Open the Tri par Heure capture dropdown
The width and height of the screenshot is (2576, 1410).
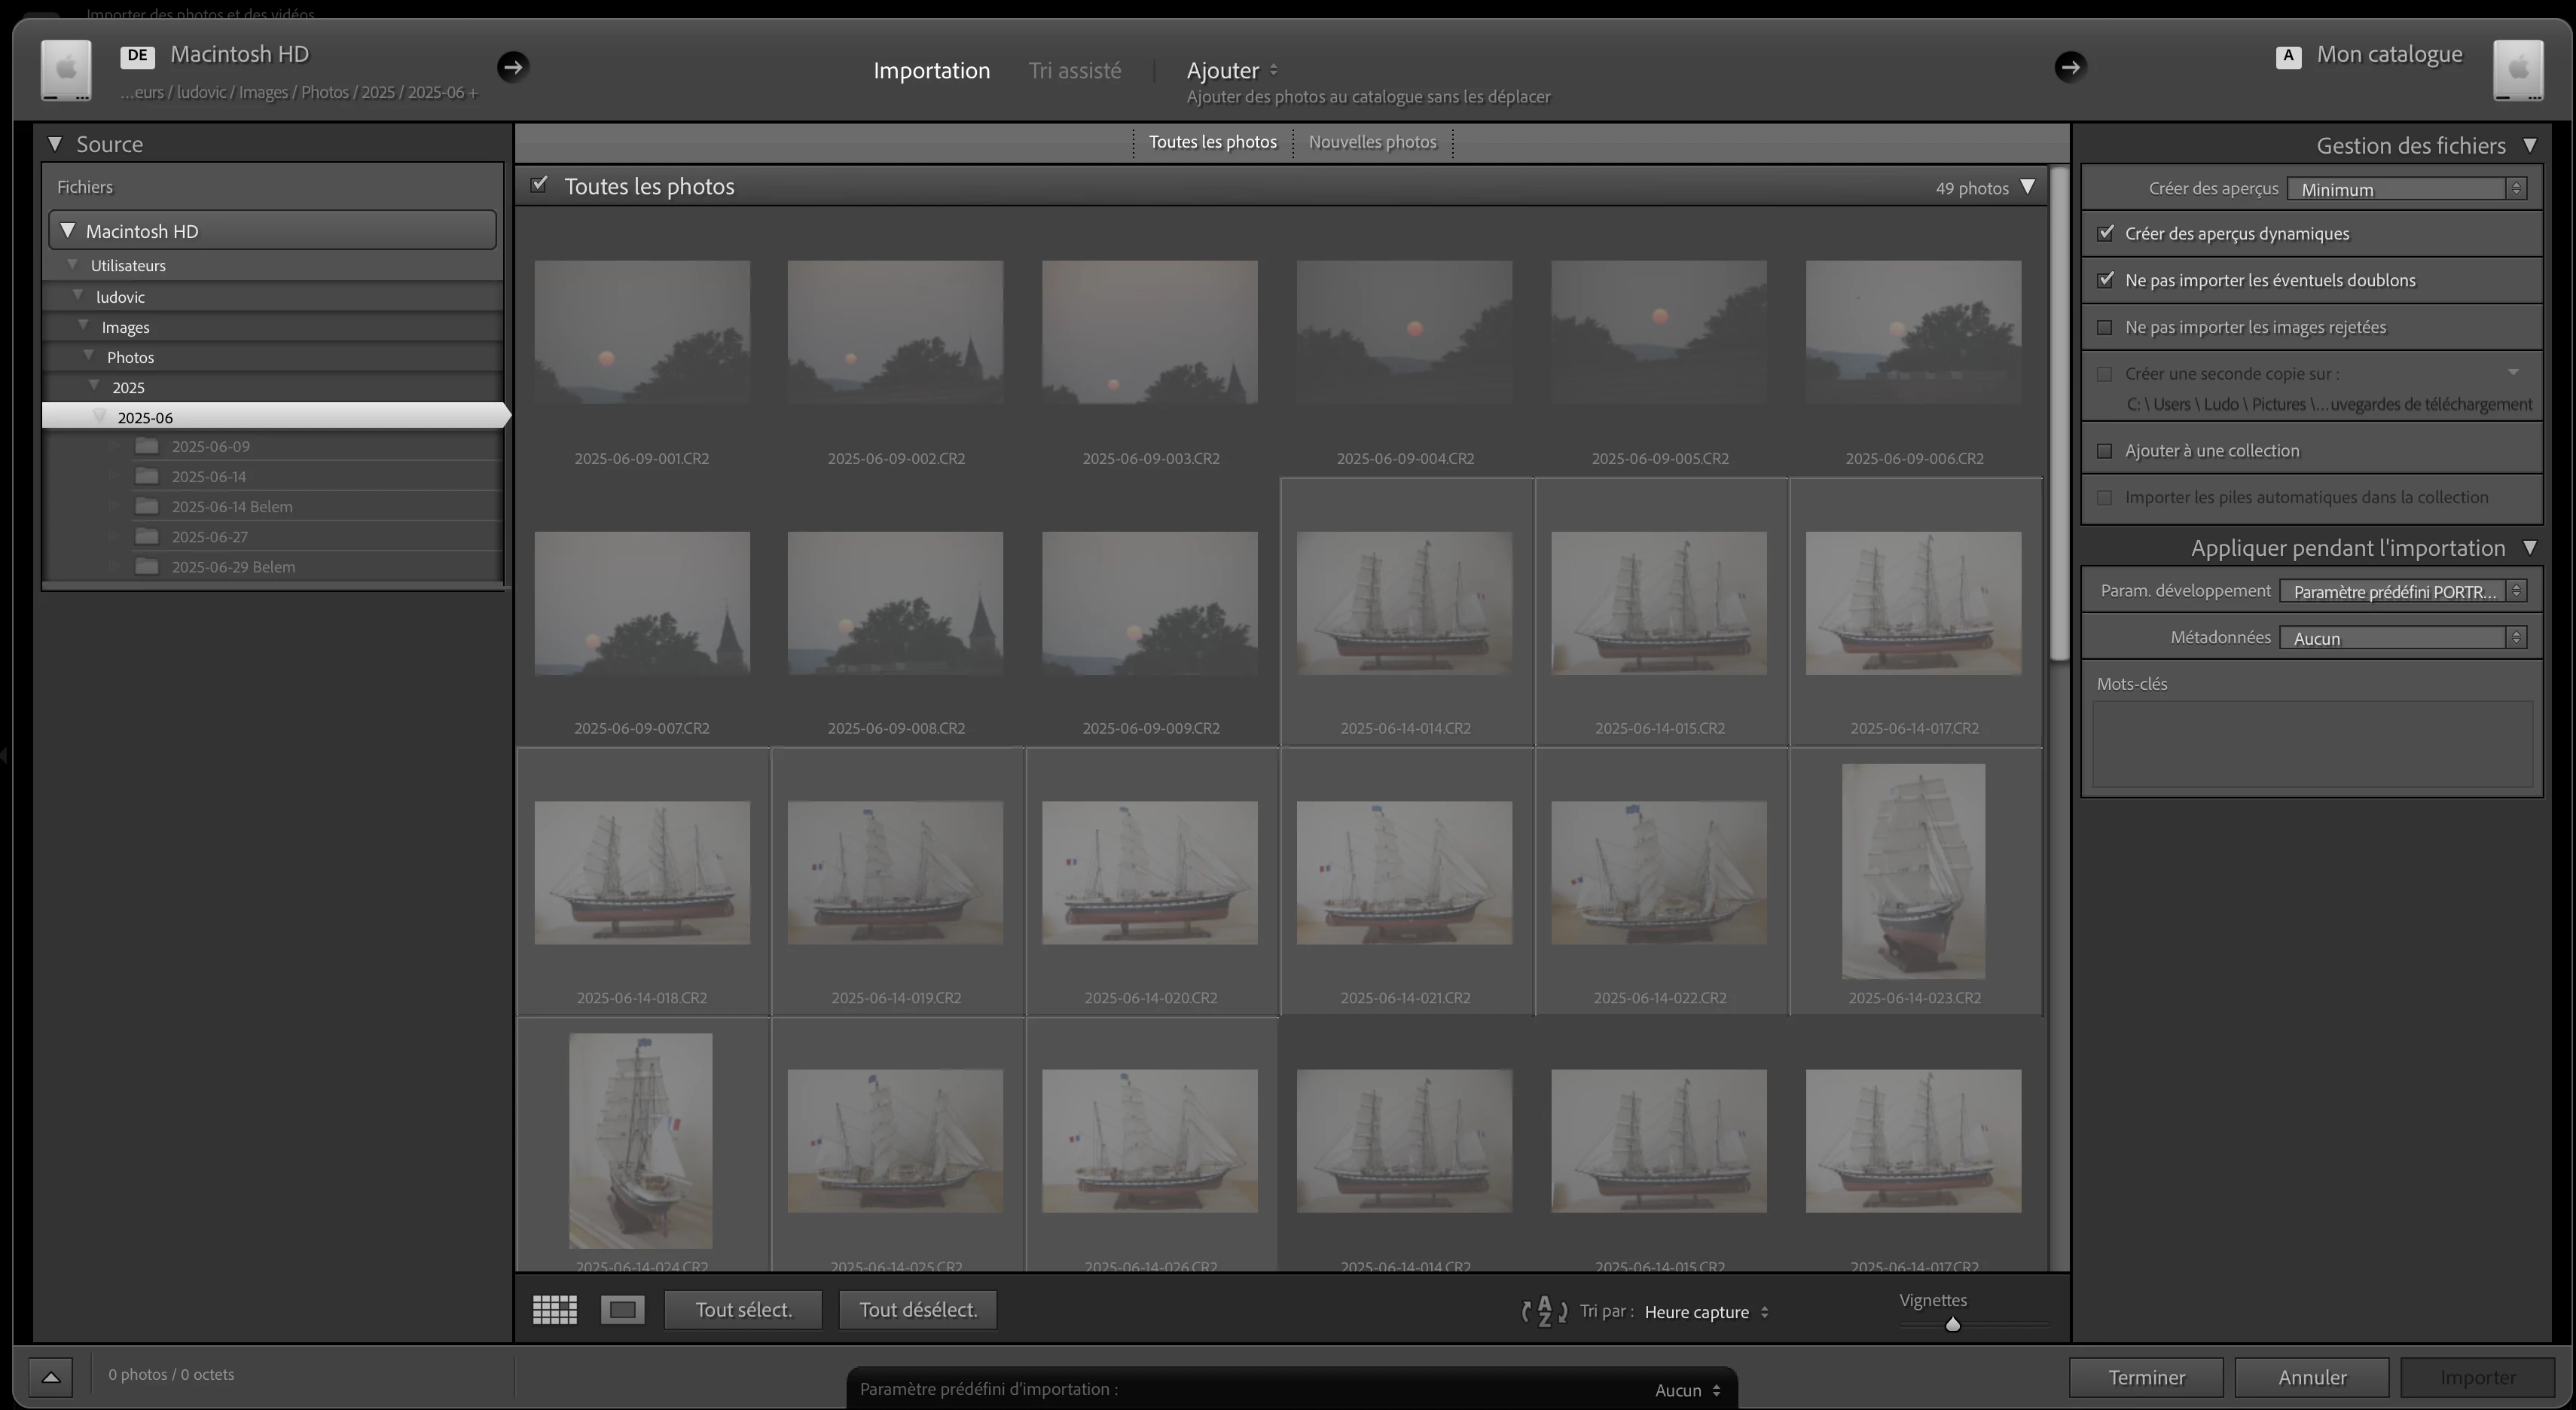pyautogui.click(x=1706, y=1312)
